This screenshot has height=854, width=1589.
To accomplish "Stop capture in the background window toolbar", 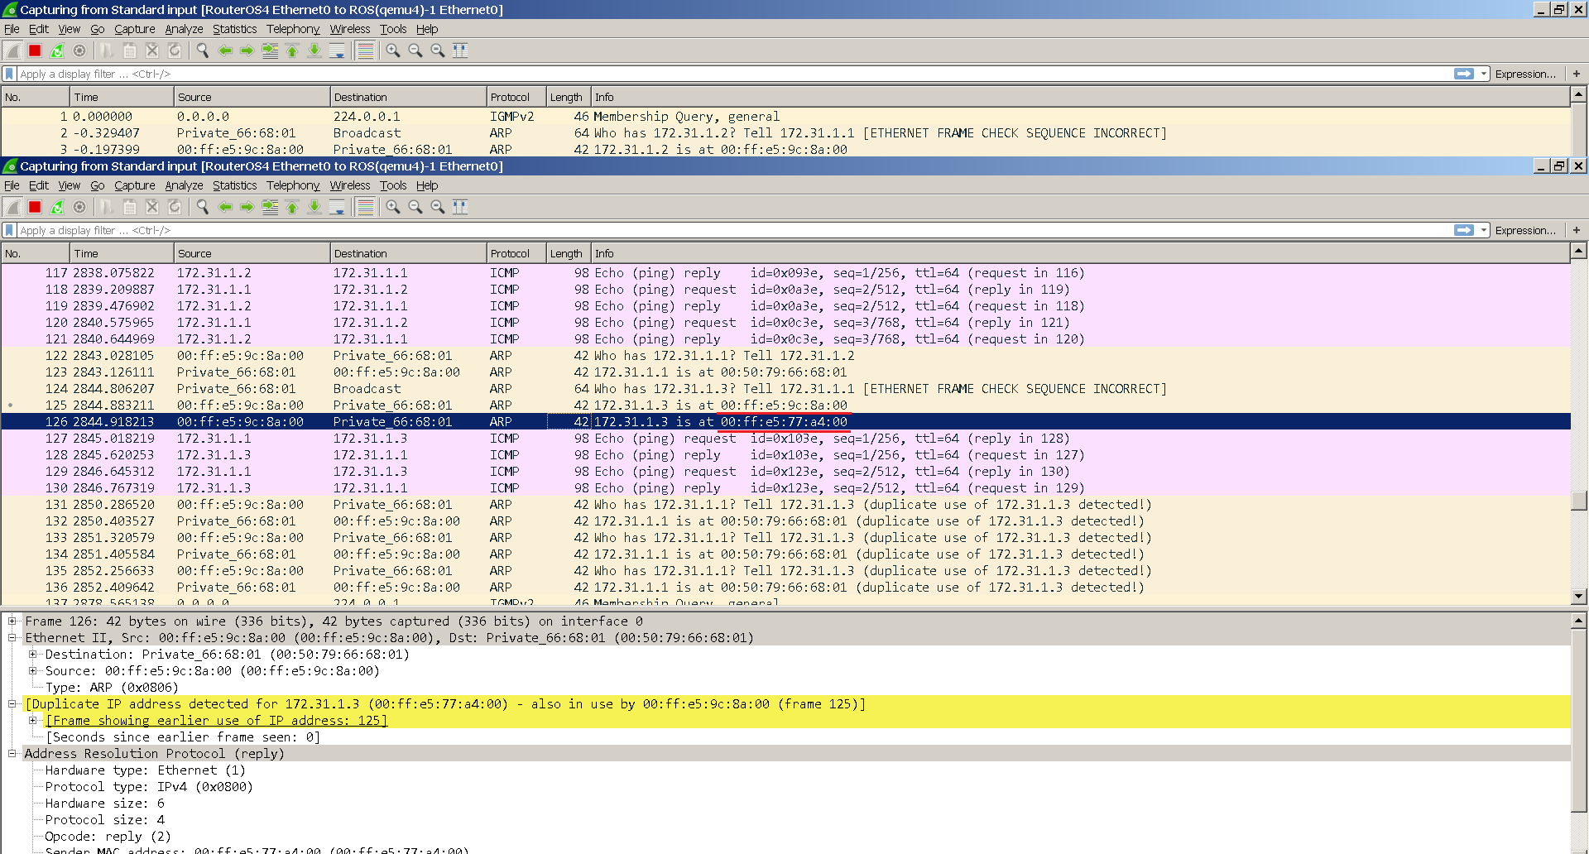I will coord(35,50).
